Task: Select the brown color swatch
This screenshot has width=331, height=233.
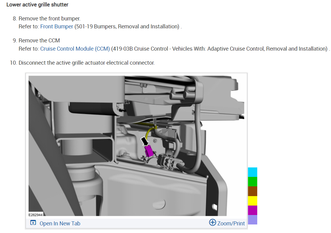Action: (252, 191)
